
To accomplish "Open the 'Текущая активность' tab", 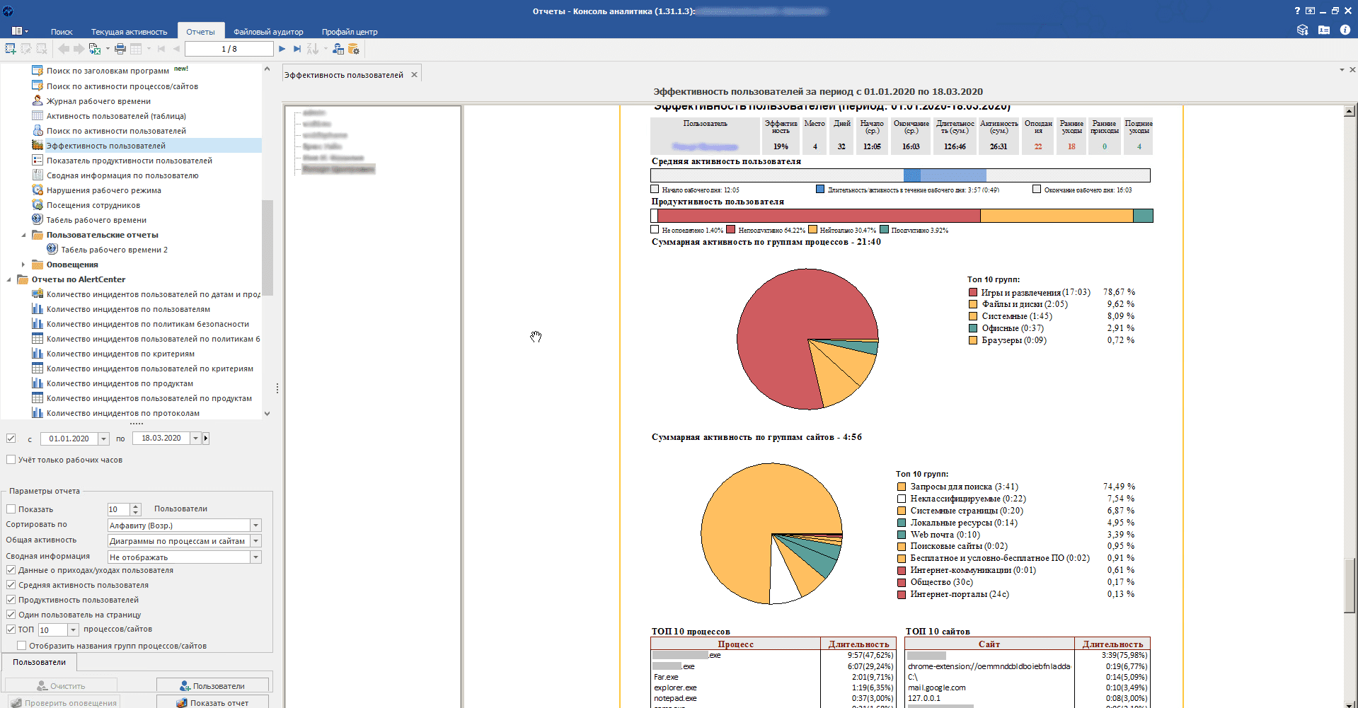I will tap(129, 32).
